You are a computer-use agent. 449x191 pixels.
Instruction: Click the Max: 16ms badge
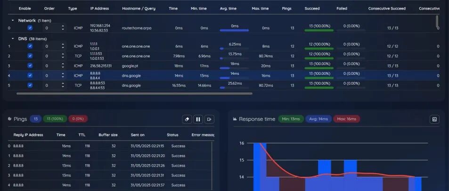coord(346,119)
